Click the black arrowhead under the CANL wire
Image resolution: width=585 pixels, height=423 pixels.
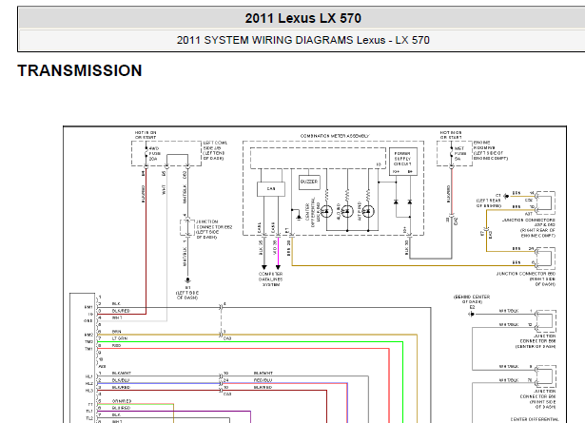coord(264,267)
